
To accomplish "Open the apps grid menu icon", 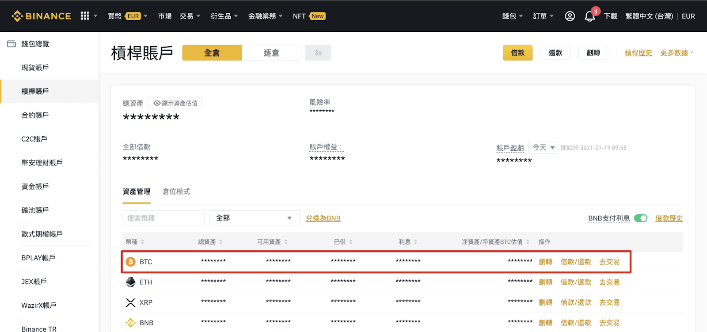I will pyautogui.click(x=85, y=16).
